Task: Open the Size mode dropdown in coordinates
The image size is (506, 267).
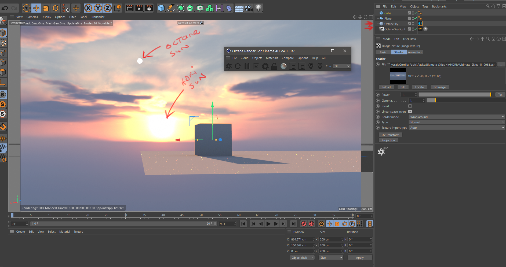Action: pyautogui.click(x=331, y=258)
